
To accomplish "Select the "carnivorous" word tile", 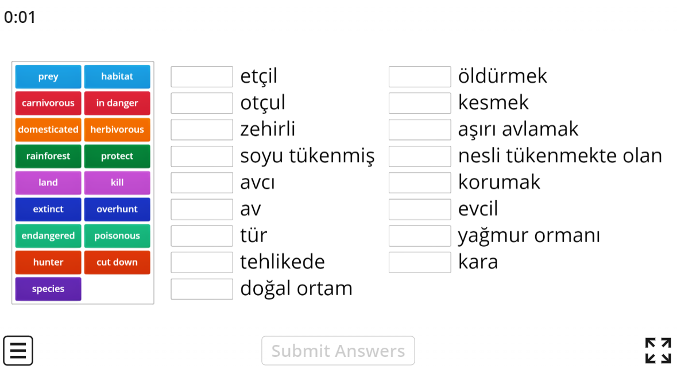I will point(48,103).
